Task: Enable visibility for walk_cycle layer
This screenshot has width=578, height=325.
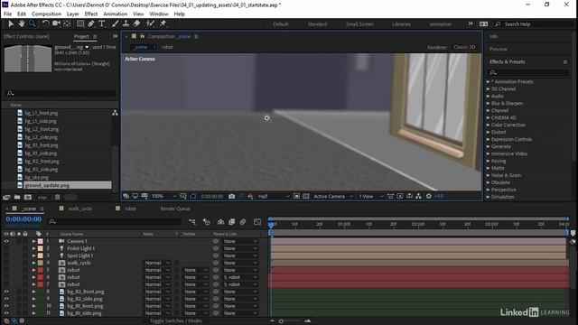Action: tap(6, 263)
